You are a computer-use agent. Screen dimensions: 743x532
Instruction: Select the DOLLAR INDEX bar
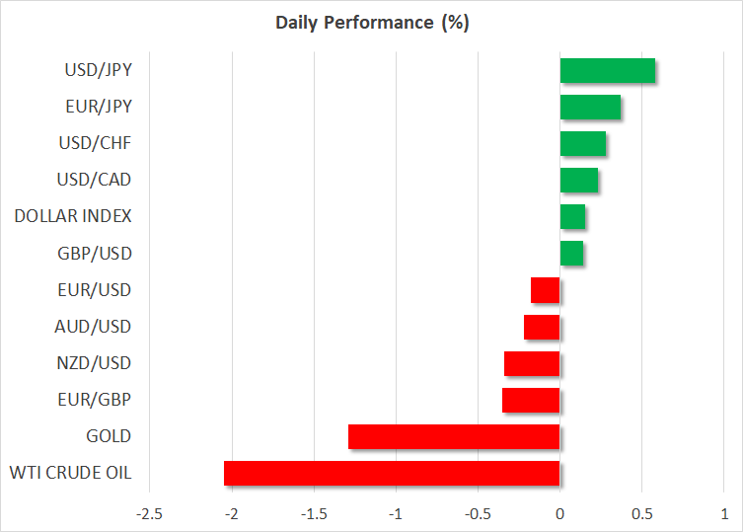572,217
